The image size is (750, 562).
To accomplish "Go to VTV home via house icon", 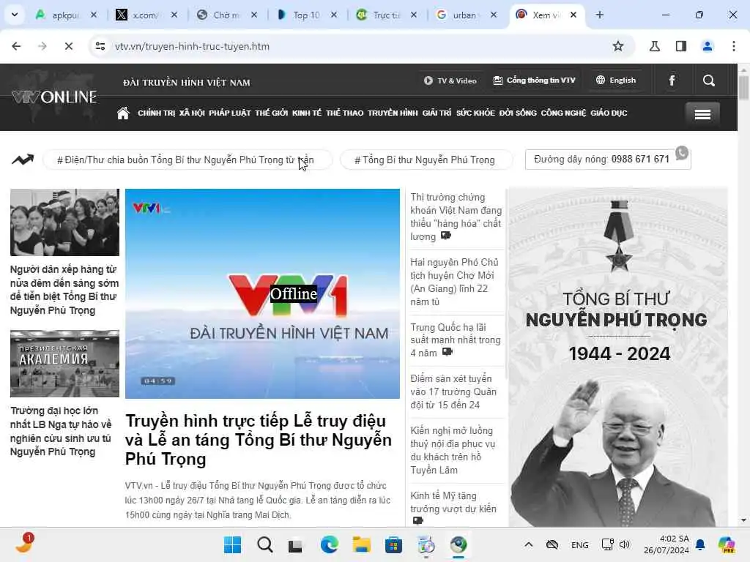I will tap(123, 113).
